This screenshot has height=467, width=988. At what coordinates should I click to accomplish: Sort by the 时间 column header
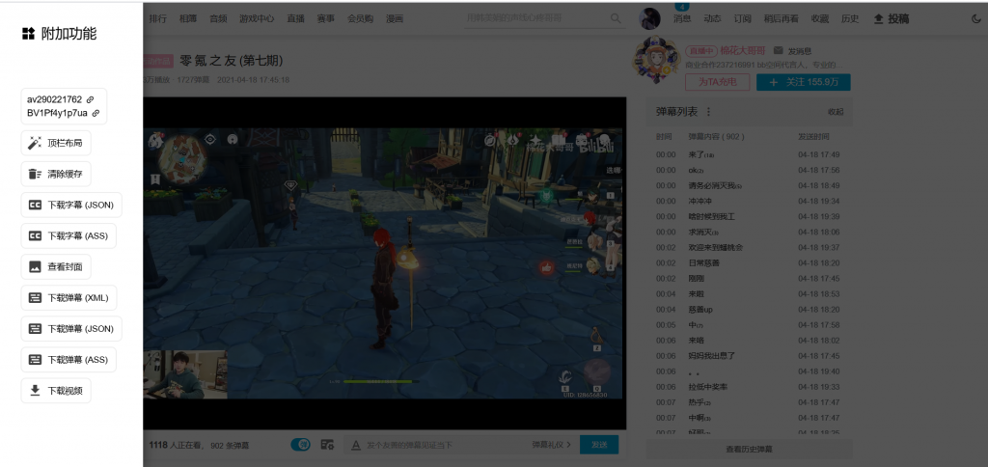pyautogui.click(x=664, y=137)
